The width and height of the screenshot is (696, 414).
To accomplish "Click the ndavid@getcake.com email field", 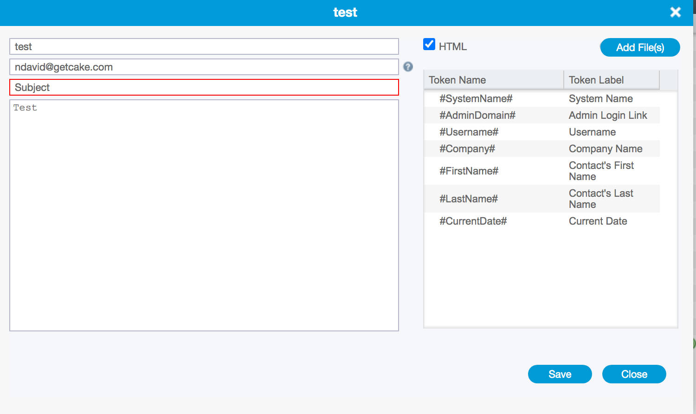I will [x=204, y=67].
